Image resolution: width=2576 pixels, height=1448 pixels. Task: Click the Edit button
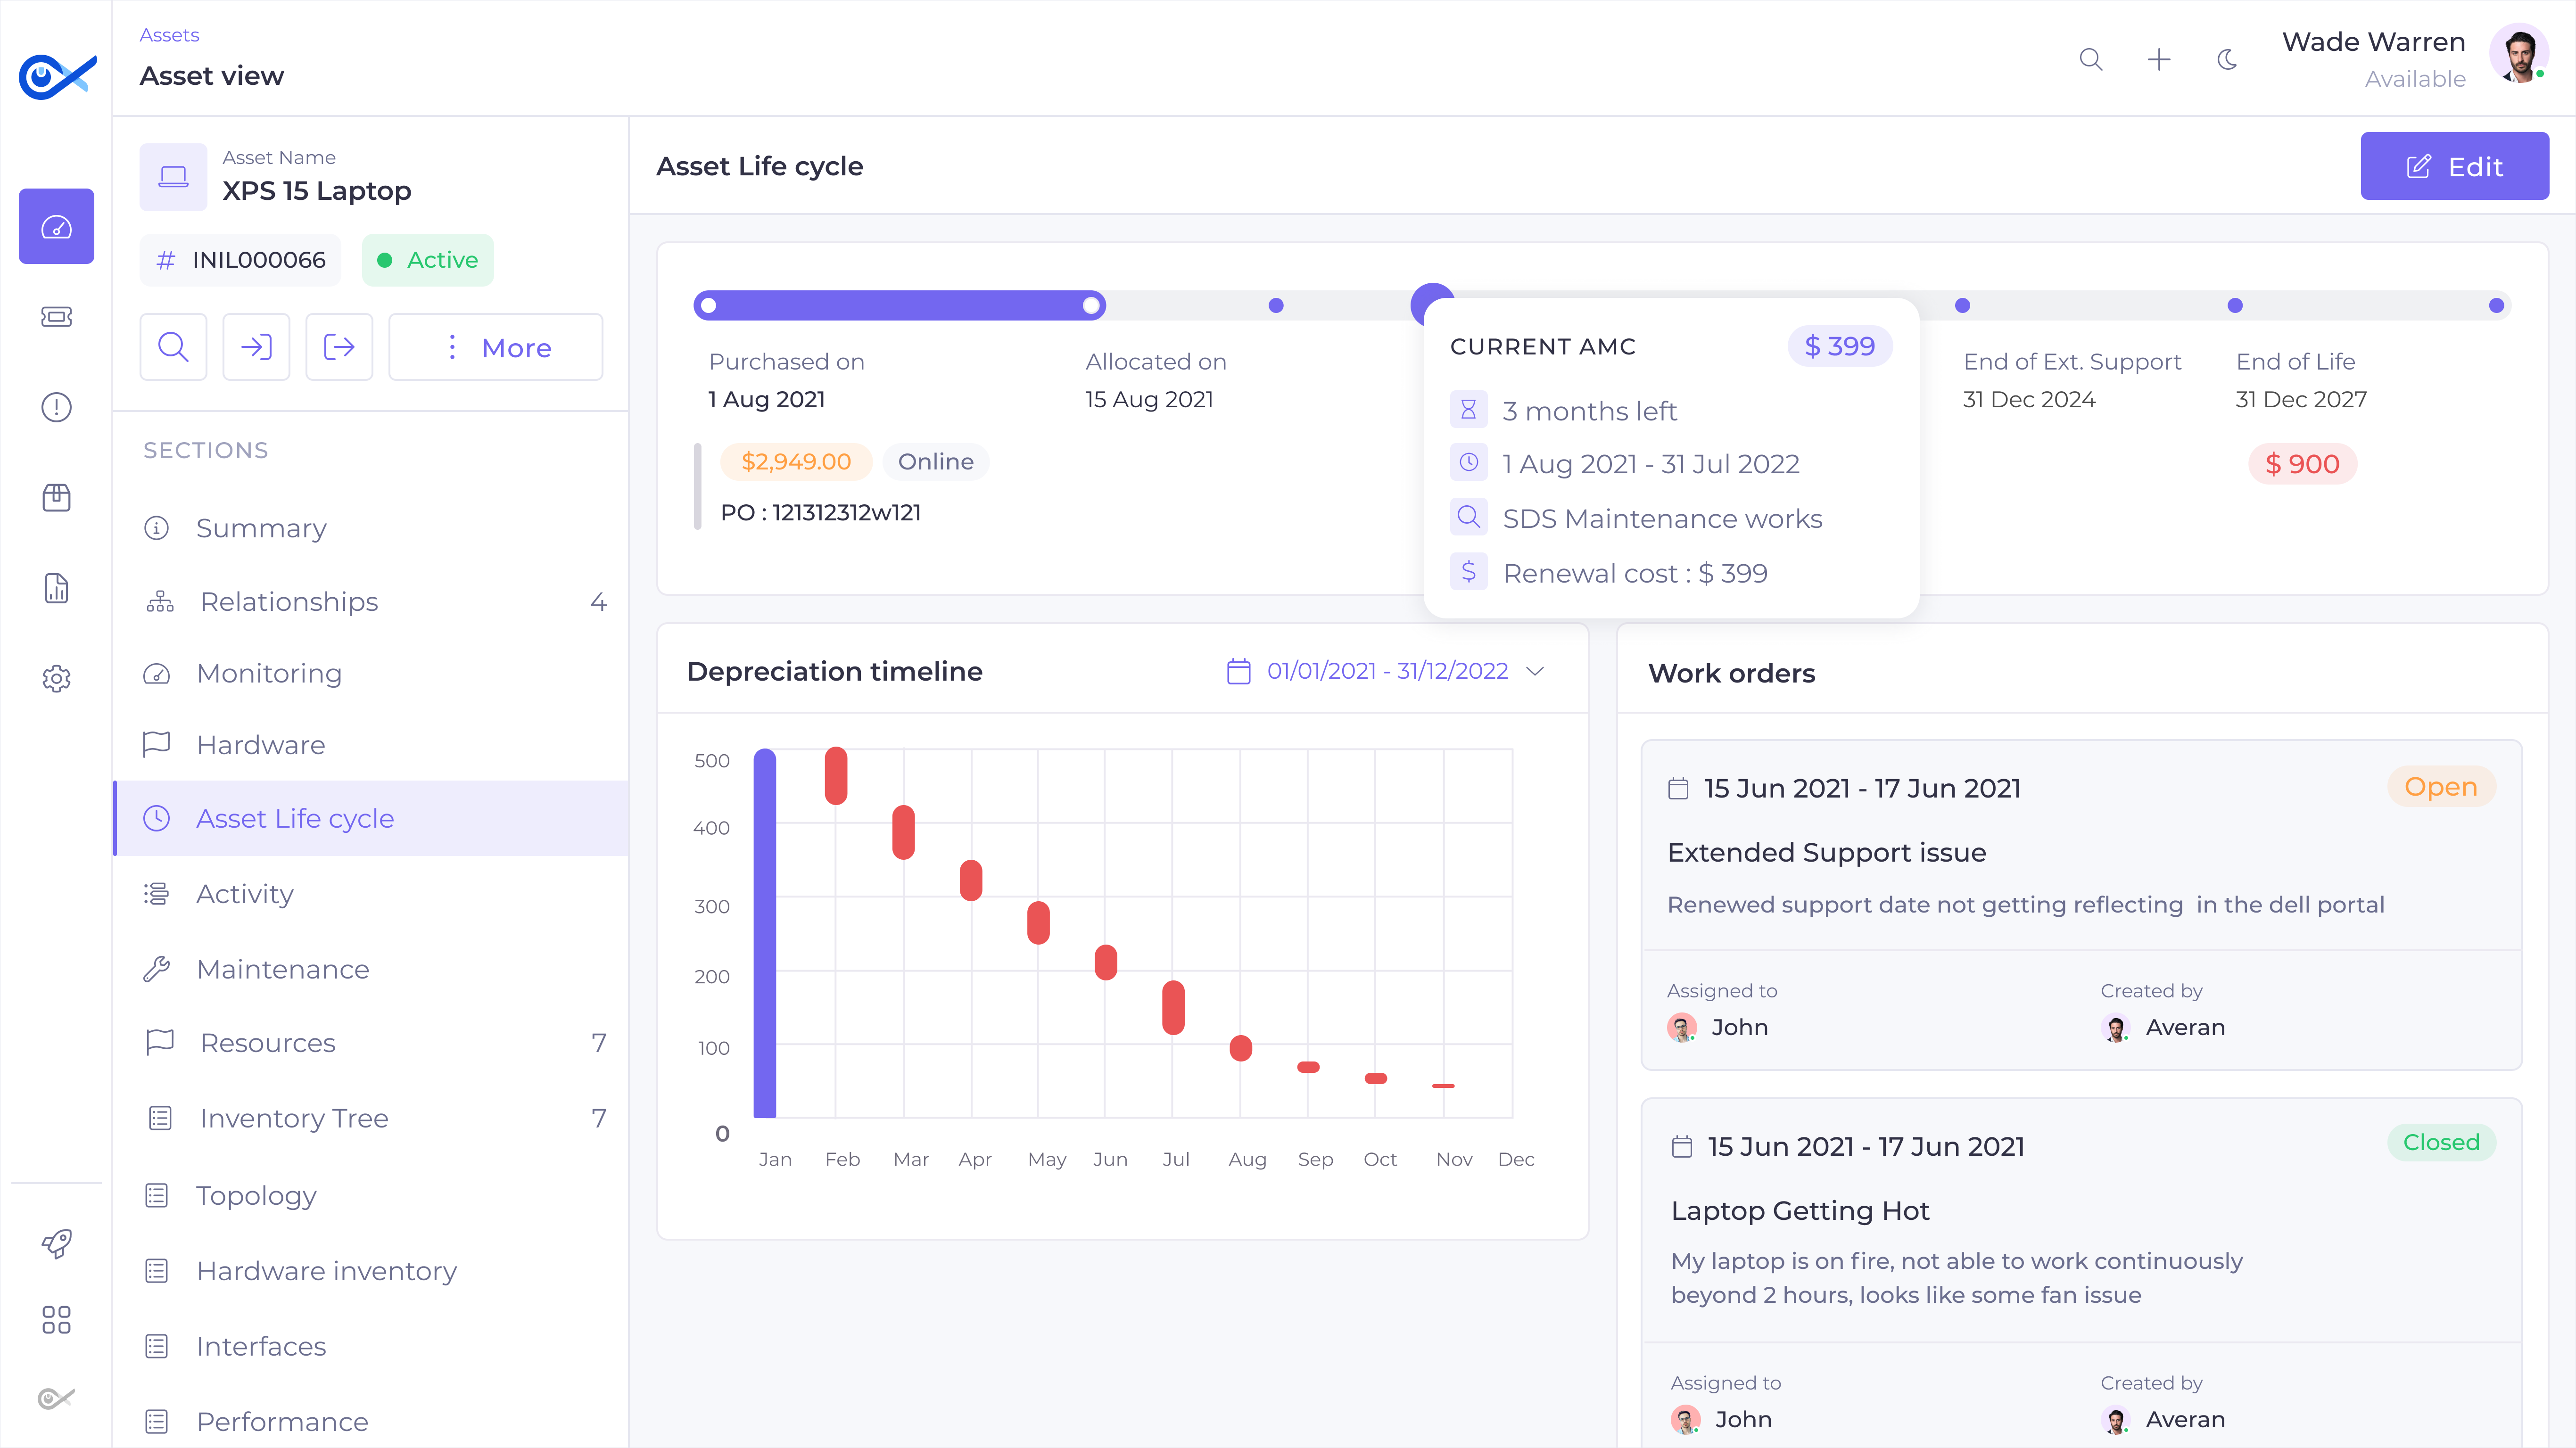click(2454, 166)
